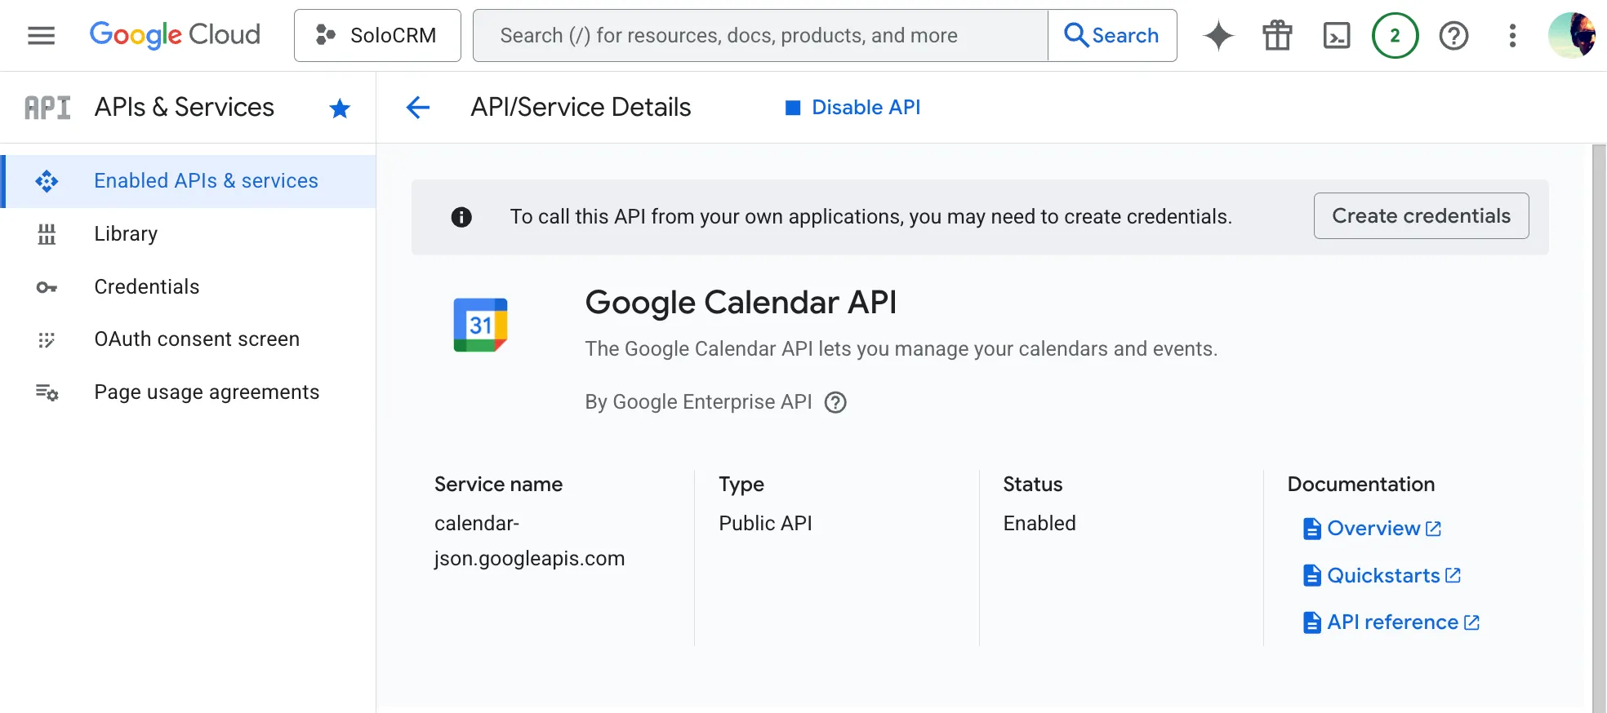
Task: Click the Page usage agreements settings icon
Action: pyautogui.click(x=47, y=392)
